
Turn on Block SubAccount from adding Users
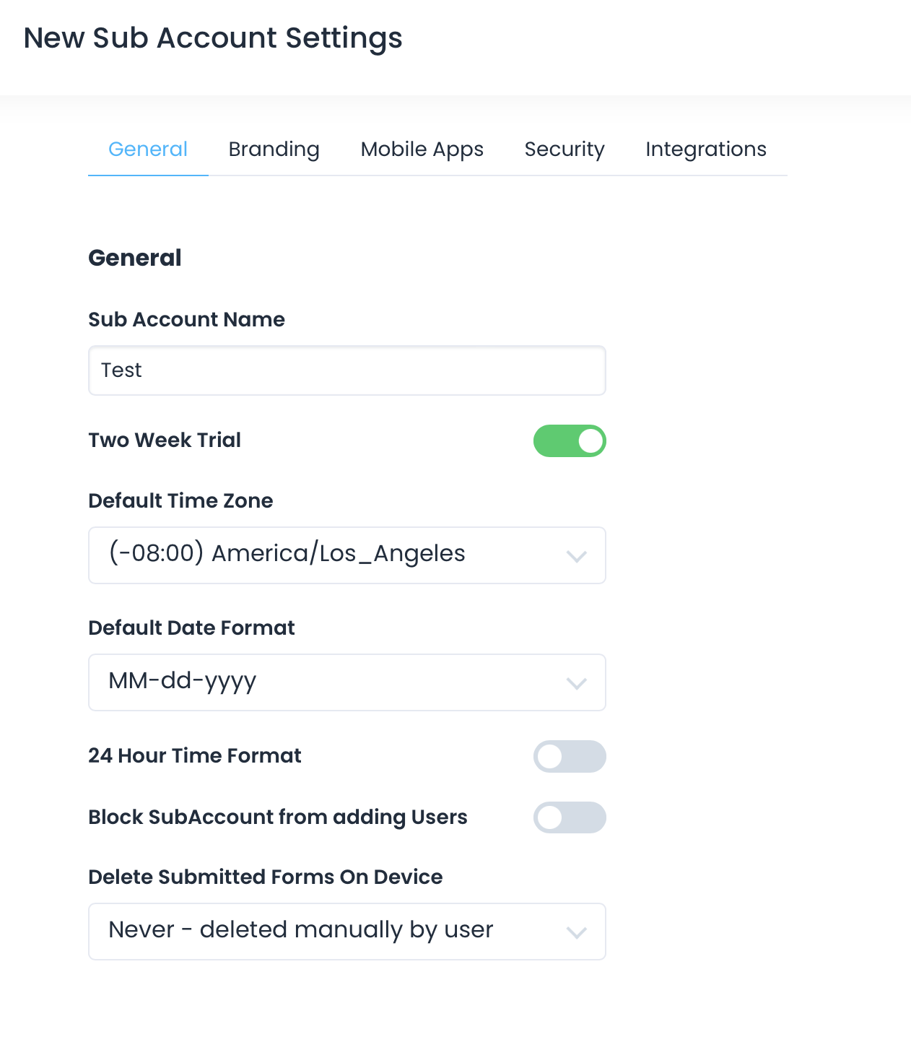tap(570, 817)
